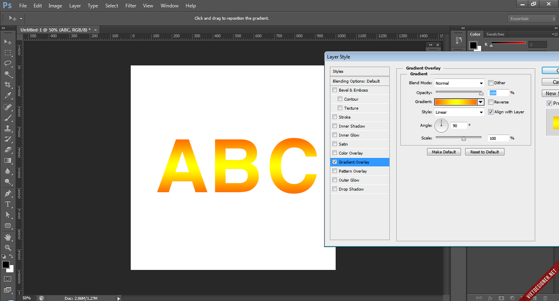Screen dimensions: 559x301
Task: Enable the Bevel & Emboss checkbox
Action: tap(335, 90)
